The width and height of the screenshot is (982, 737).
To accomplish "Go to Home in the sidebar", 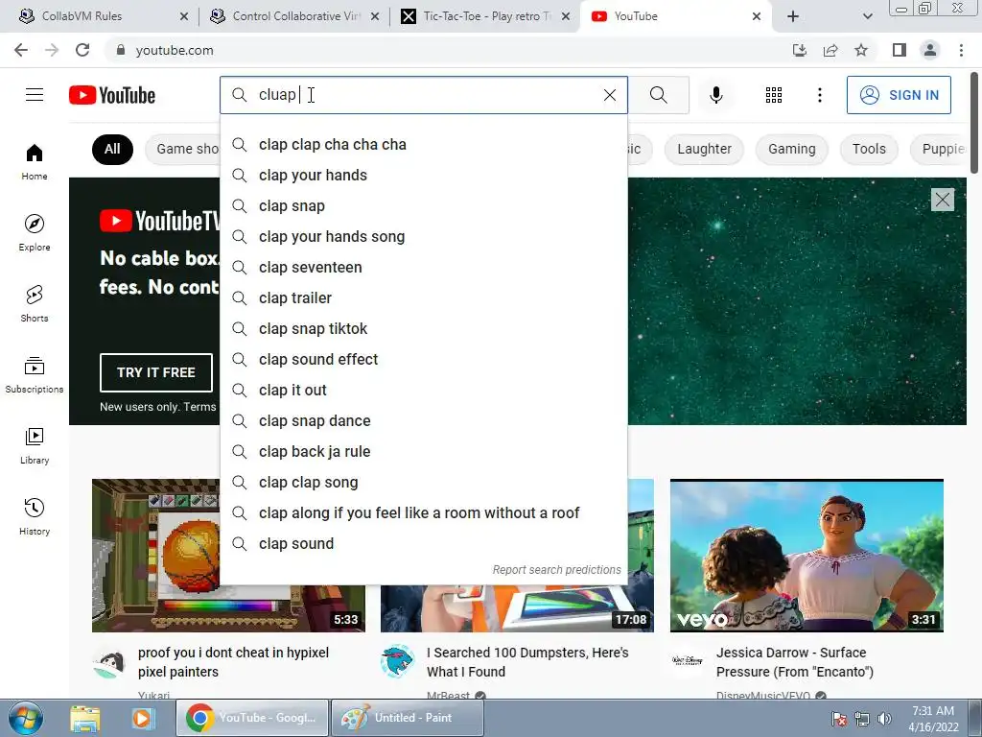I will pos(35,161).
